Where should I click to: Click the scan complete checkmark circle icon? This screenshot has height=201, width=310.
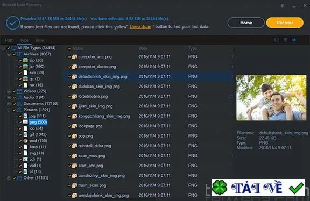pyautogui.click(x=13, y=23)
